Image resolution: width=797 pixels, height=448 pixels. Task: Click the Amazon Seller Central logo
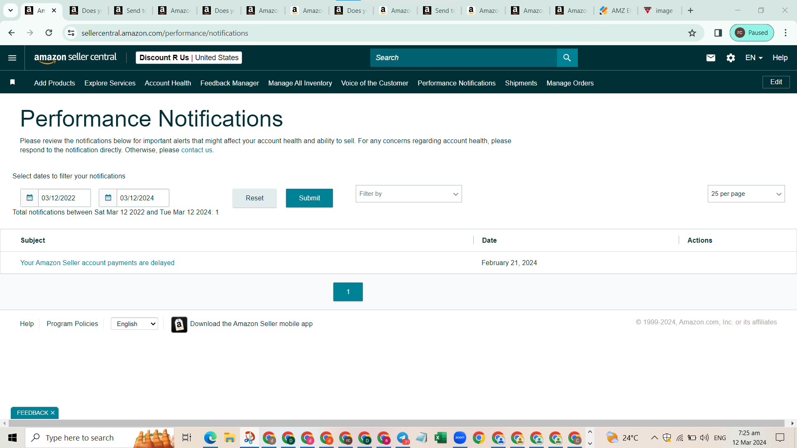(x=76, y=58)
